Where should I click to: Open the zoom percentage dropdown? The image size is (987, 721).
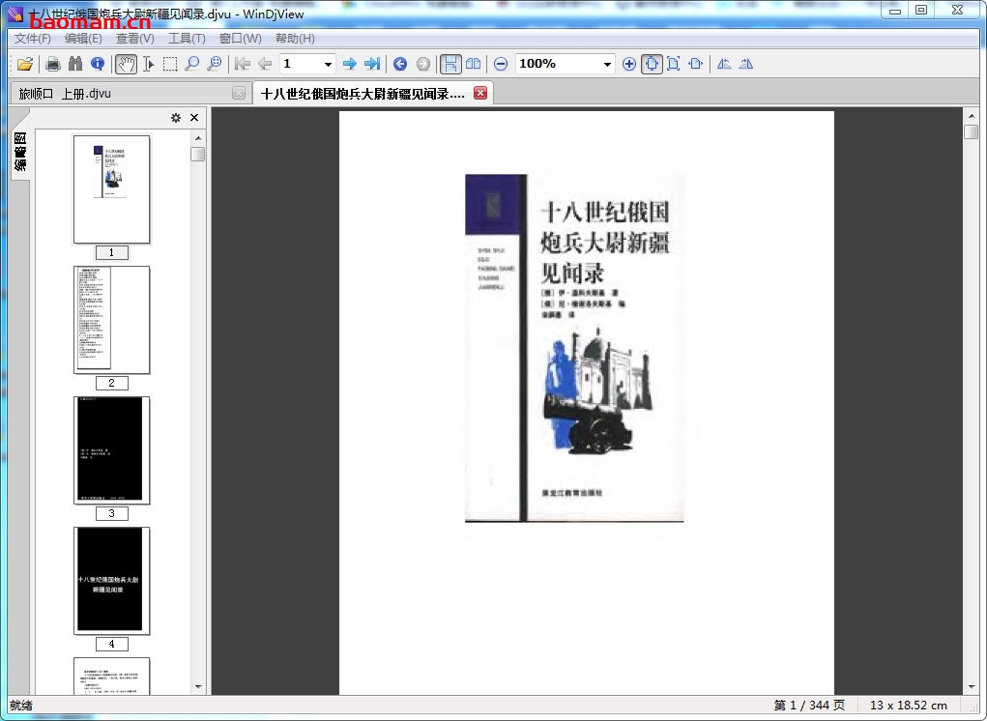(607, 64)
